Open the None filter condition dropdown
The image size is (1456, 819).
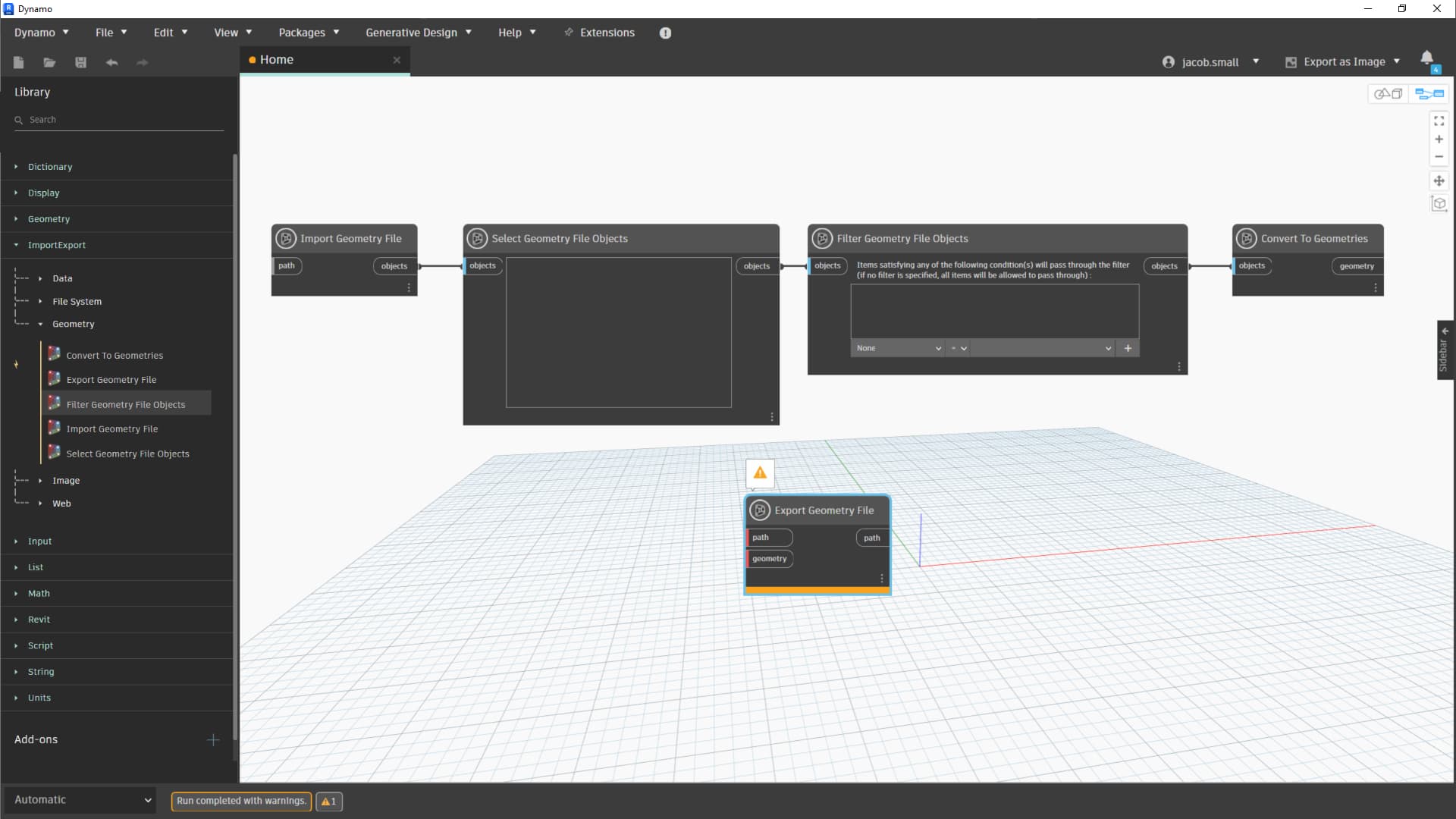[x=898, y=347]
